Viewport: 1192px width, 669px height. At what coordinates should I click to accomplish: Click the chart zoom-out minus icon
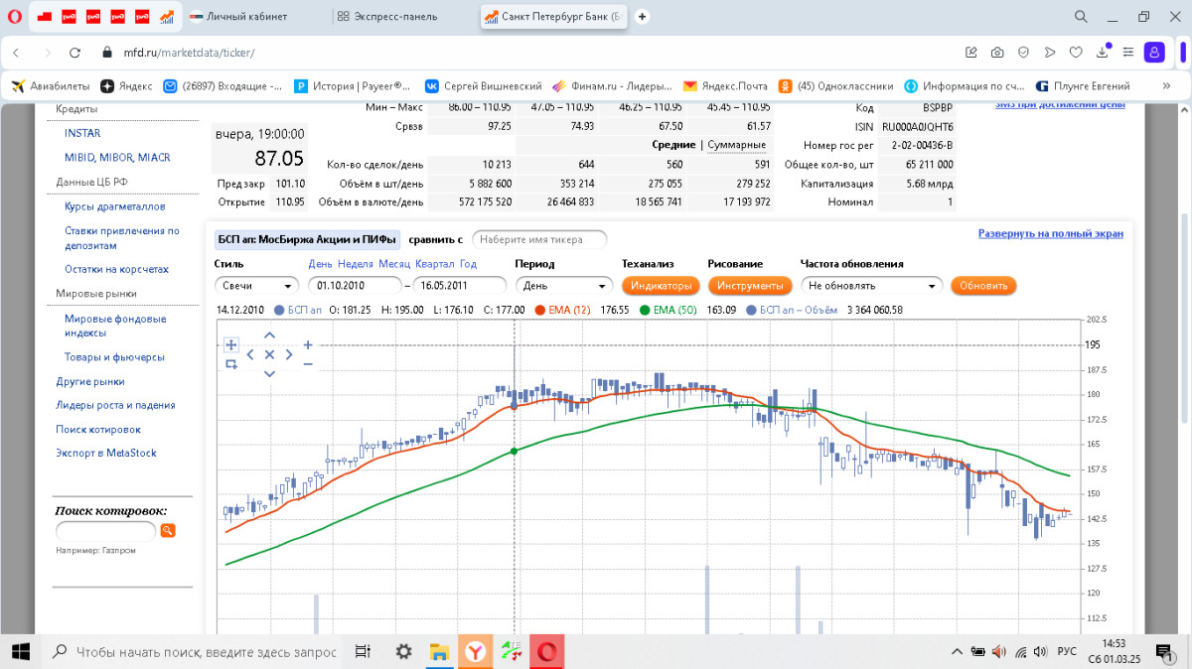(308, 364)
